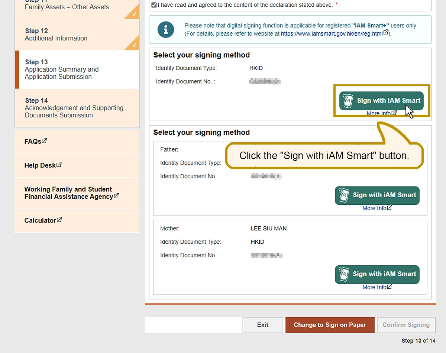446x353 pixels.
Task: Click the 'Step 13 of 14' progress text
Action: [418, 341]
